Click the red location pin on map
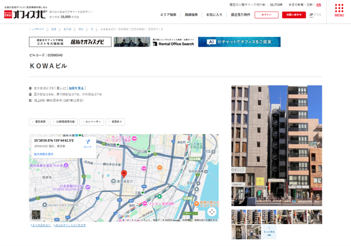The height and width of the screenshot is (246, 351). tap(123, 174)
